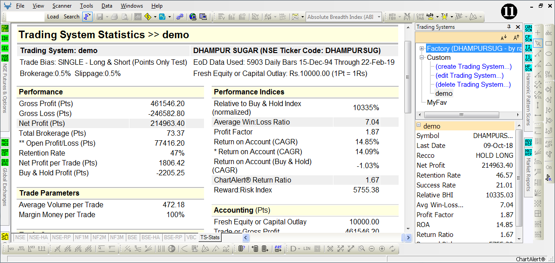Click the print icon in toolbar
This screenshot has height=263, width=555.
pos(114,17)
